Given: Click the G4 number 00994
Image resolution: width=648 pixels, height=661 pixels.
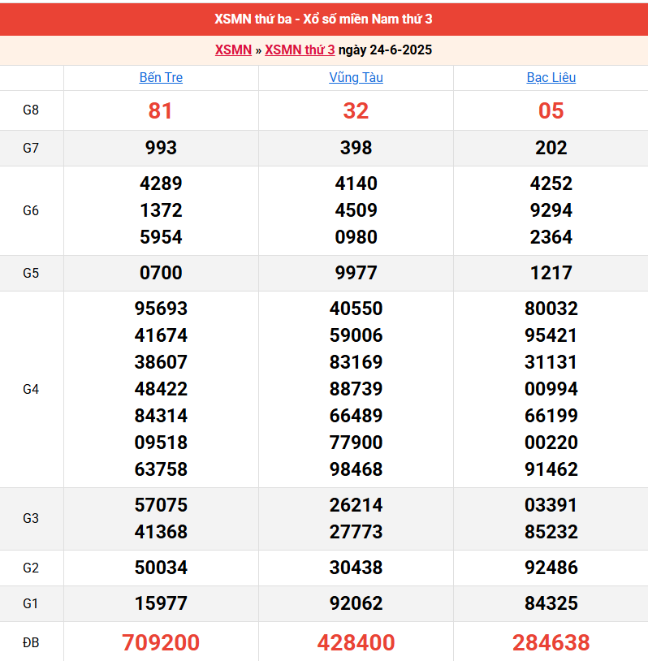Looking at the screenshot, I should pyautogui.click(x=551, y=389).
